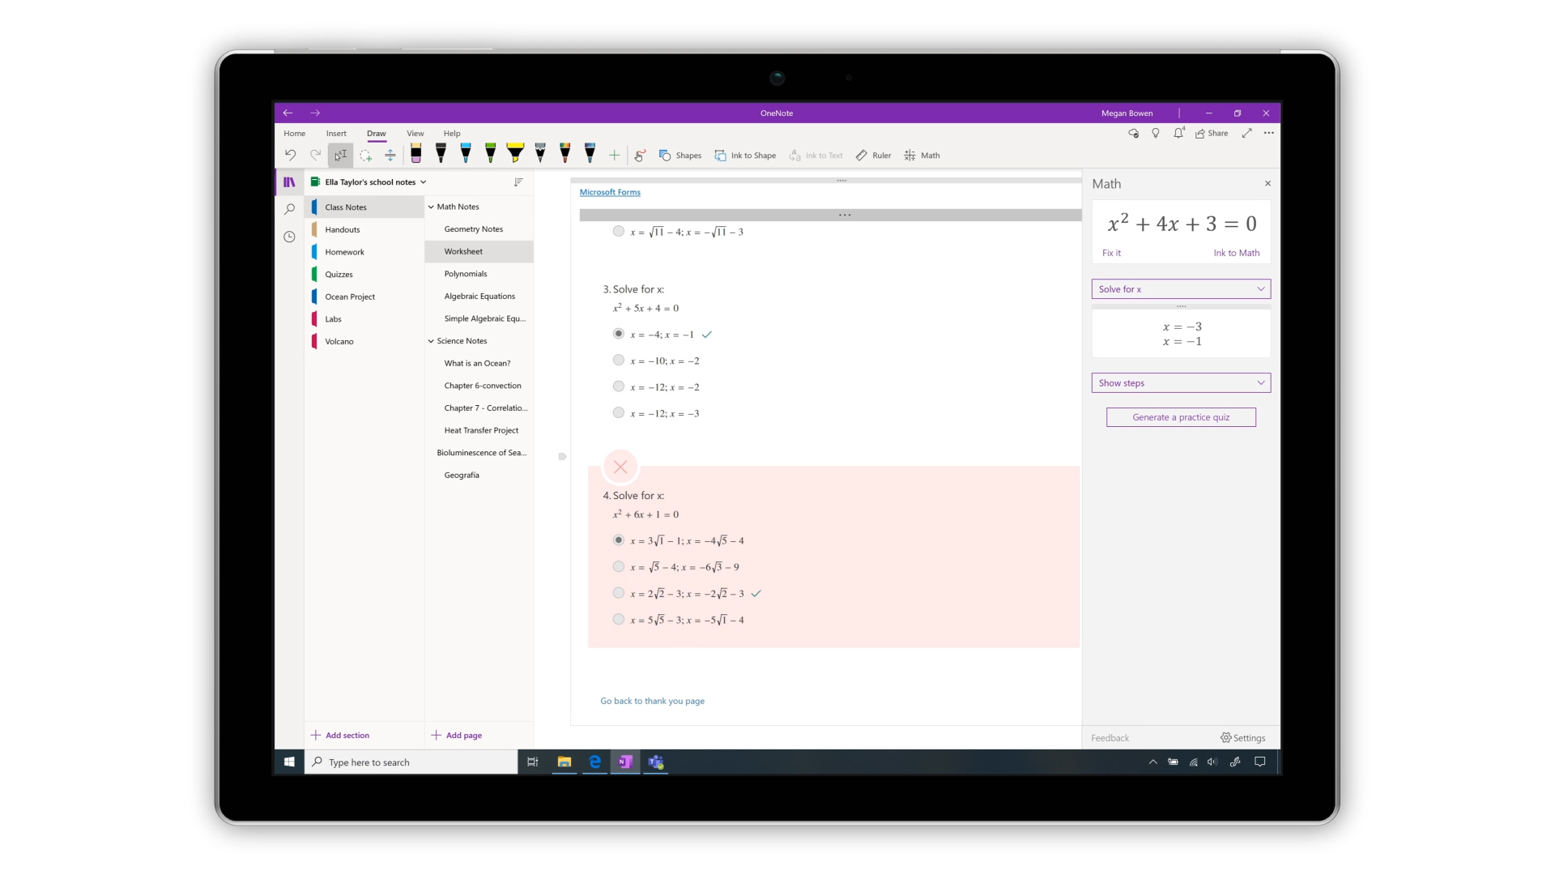Collapse the Science Notes group
This screenshot has height=875, width=1555.
pos(431,341)
